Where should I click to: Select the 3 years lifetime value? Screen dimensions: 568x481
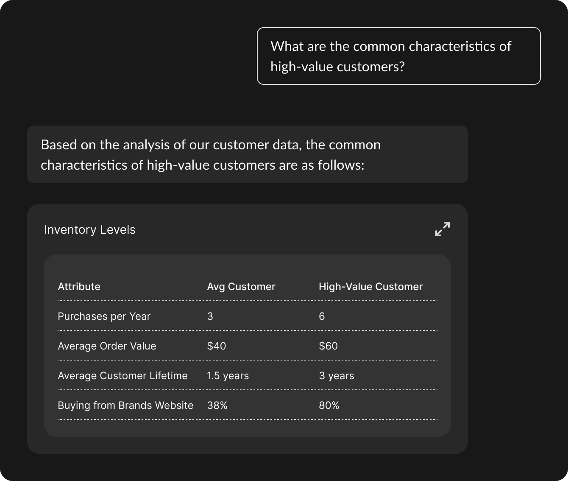[x=337, y=375]
